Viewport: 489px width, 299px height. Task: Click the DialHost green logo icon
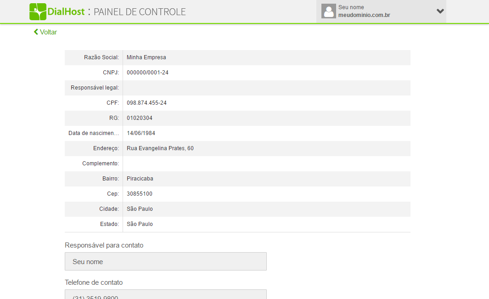point(38,11)
